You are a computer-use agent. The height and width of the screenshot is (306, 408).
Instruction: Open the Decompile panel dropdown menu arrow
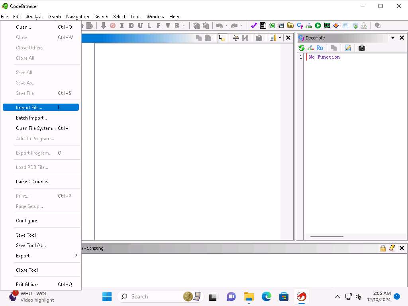pyautogui.click(x=392, y=38)
